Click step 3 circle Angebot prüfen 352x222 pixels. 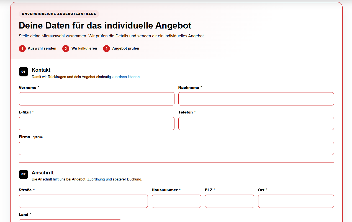click(x=106, y=48)
